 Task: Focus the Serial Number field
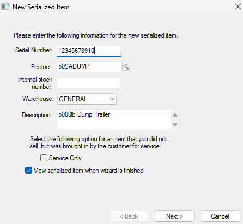point(89,51)
